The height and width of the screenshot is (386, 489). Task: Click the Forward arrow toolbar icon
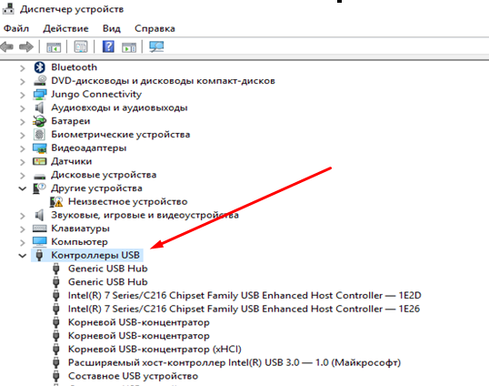coord(26,46)
